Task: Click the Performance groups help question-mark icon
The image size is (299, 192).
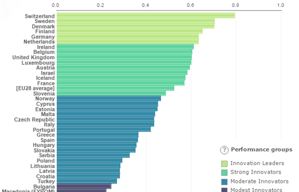Action: (224, 150)
